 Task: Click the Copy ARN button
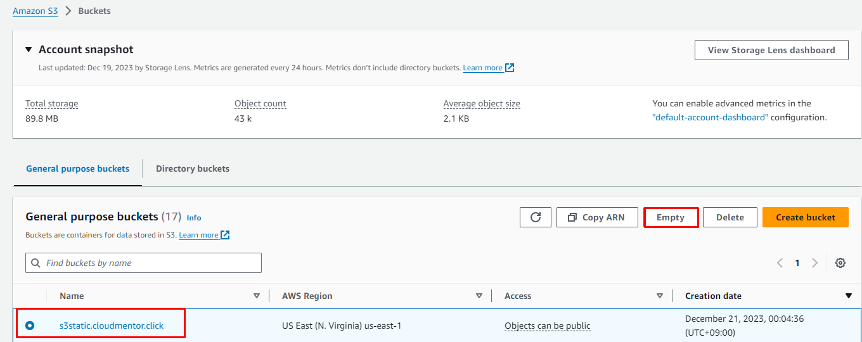[x=597, y=217]
